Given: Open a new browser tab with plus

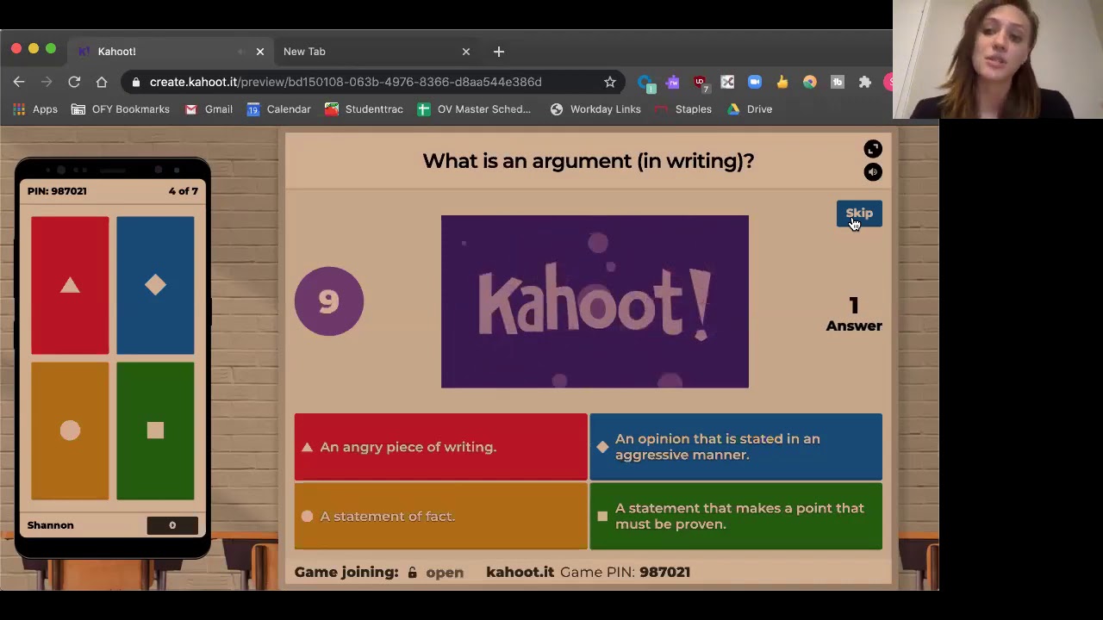Looking at the screenshot, I should pyautogui.click(x=499, y=52).
